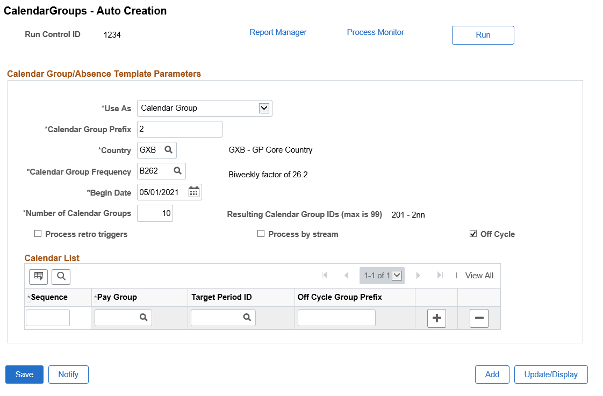
Task: Open the Find icon in Calendar List toolbar
Action: pos(61,276)
